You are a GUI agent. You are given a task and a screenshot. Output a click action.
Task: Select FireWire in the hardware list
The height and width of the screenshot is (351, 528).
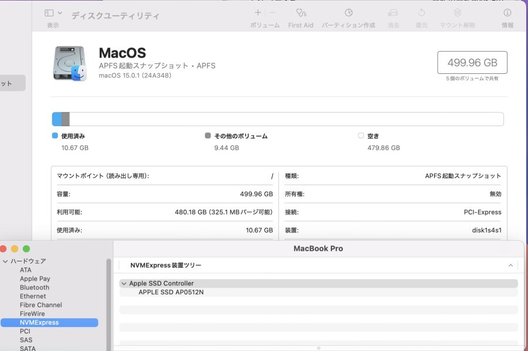point(32,313)
